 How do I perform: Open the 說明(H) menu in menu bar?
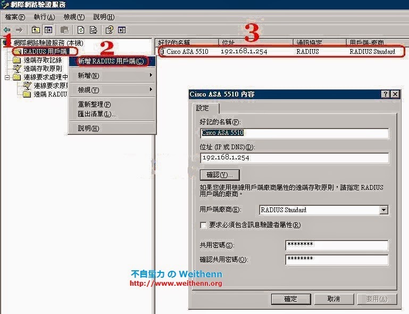pos(104,17)
